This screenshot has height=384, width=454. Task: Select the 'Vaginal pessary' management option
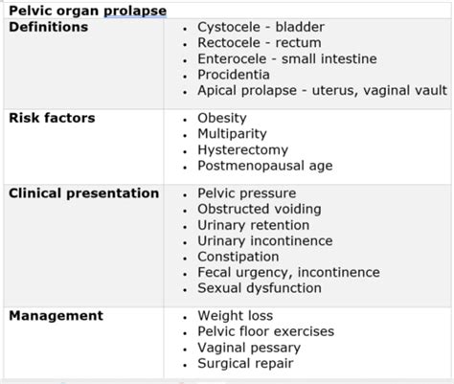pyautogui.click(x=249, y=348)
